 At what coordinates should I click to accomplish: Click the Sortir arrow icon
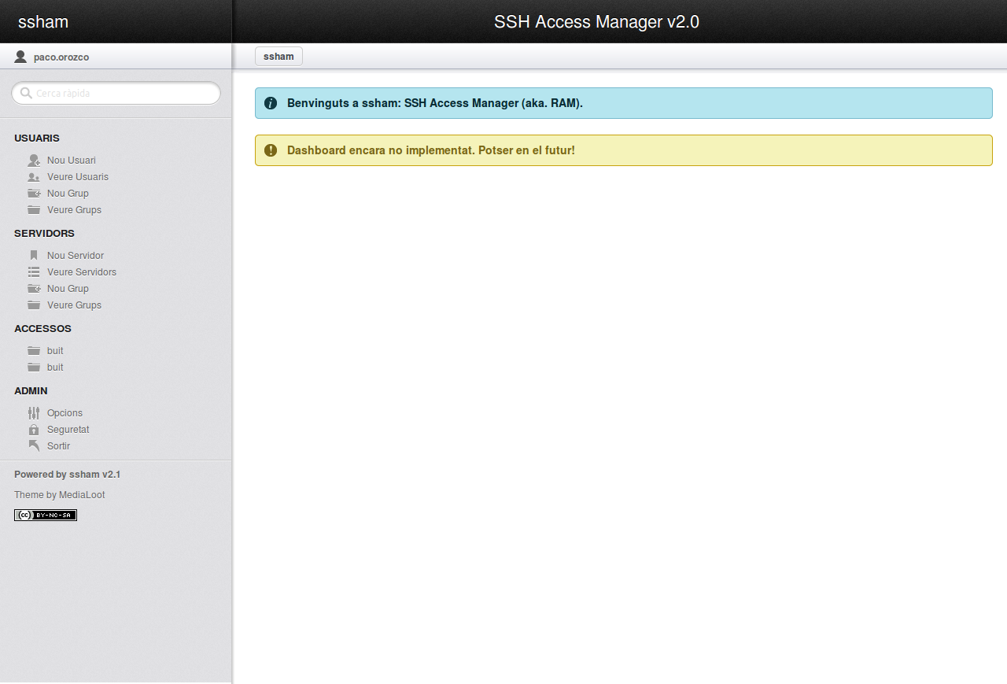pos(34,446)
